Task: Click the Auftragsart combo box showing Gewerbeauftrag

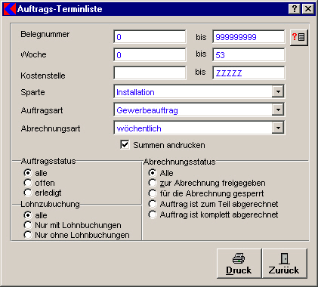Action: (199, 110)
